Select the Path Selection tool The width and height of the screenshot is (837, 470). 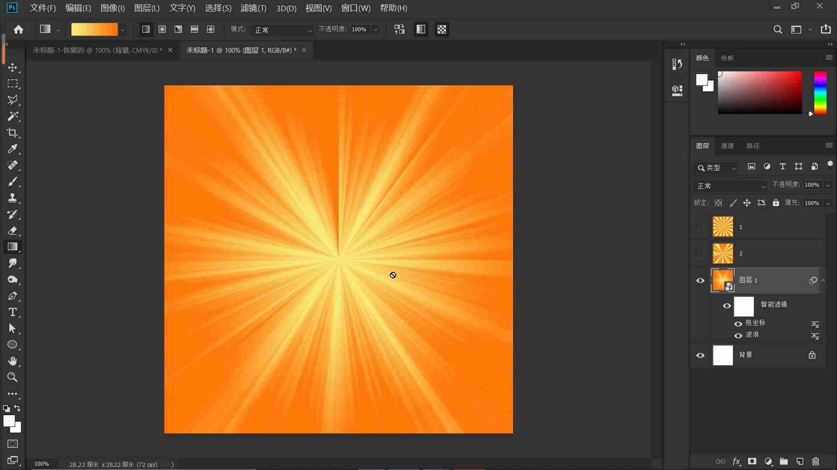click(13, 329)
